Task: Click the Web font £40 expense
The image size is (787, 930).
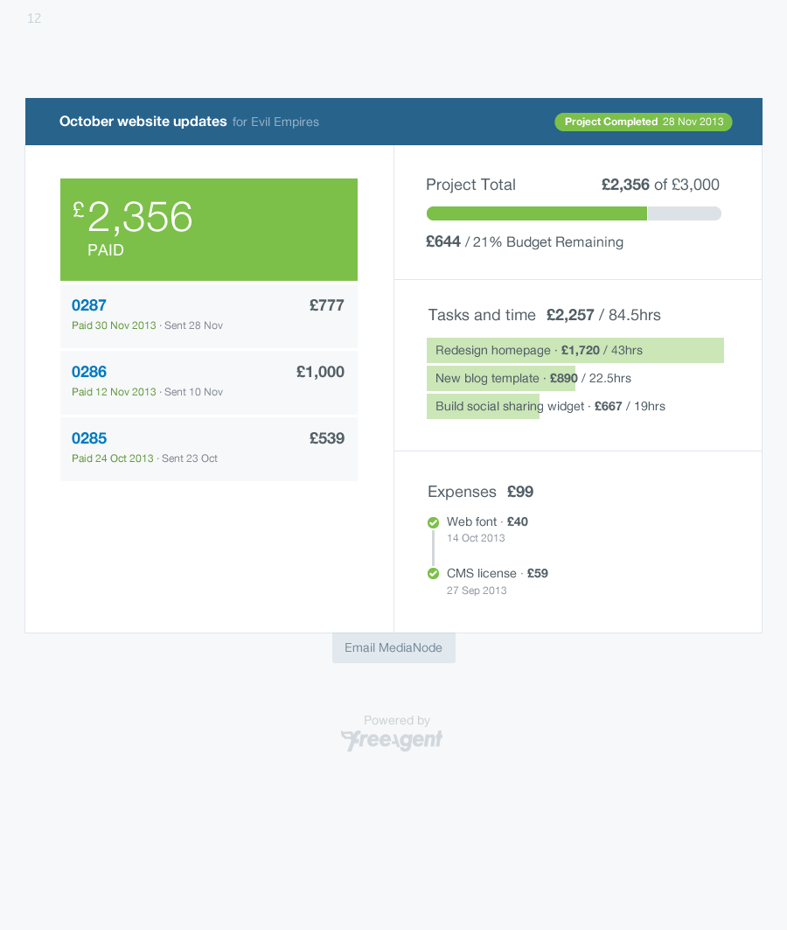Action: pos(487,521)
